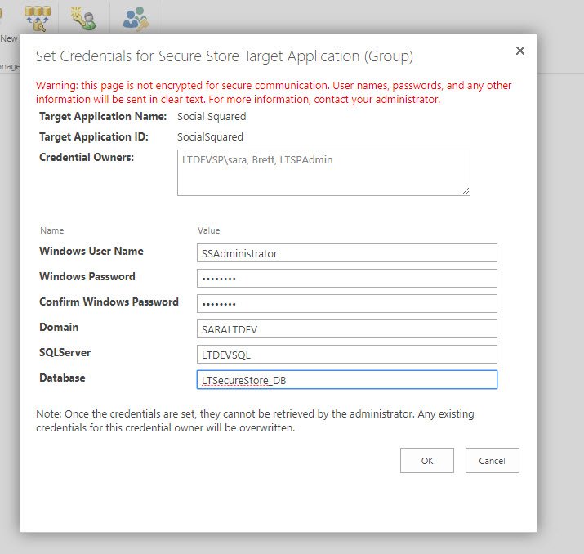This screenshot has height=554, width=584.
Task: Click the Database input field
Action: click(x=347, y=380)
